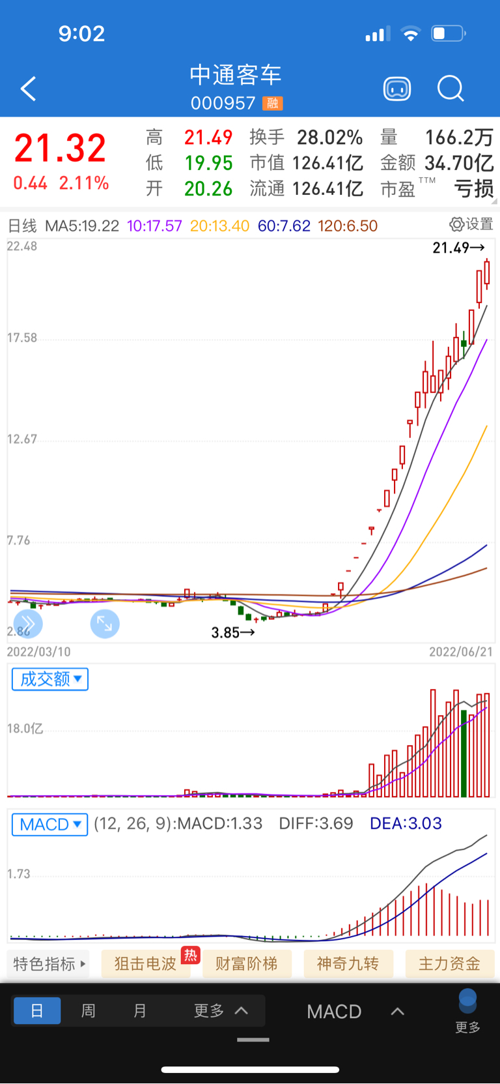
Task: Open 更多 floating ball at bottom right
Action: [x=467, y=1011]
